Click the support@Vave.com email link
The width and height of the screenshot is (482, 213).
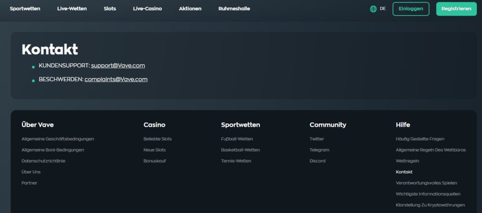tap(118, 66)
